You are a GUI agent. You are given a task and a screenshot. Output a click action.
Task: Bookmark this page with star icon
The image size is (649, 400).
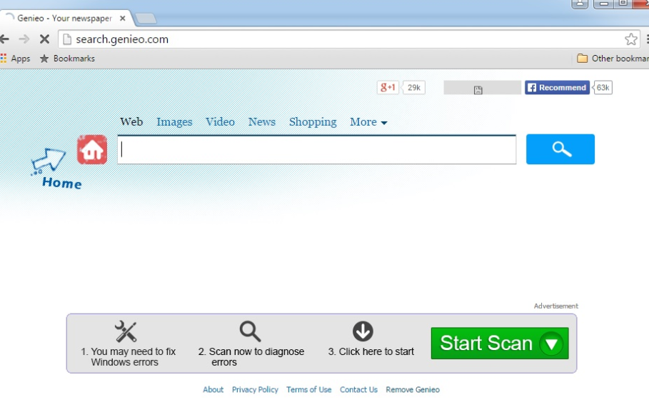[630, 39]
